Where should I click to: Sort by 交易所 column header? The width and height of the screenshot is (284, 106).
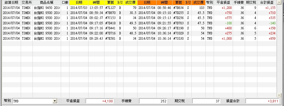(27, 3)
